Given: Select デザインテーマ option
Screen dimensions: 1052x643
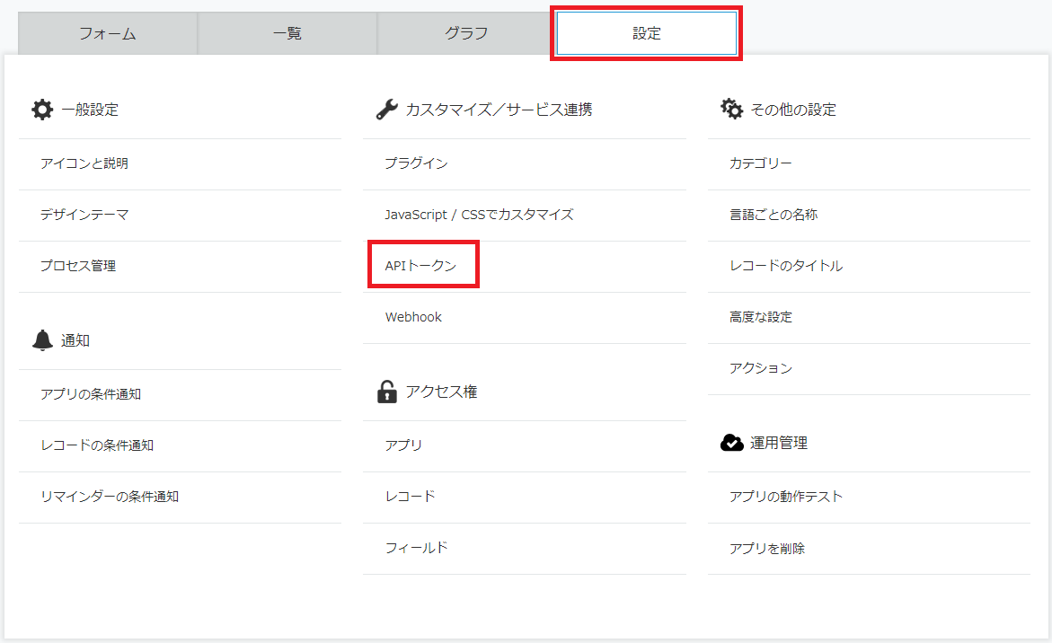Looking at the screenshot, I should click(x=84, y=215).
